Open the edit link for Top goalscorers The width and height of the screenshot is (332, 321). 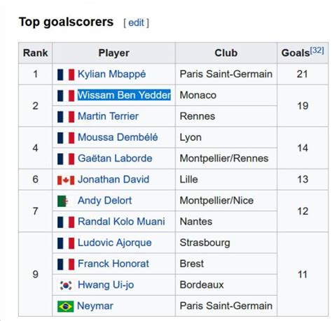point(136,23)
